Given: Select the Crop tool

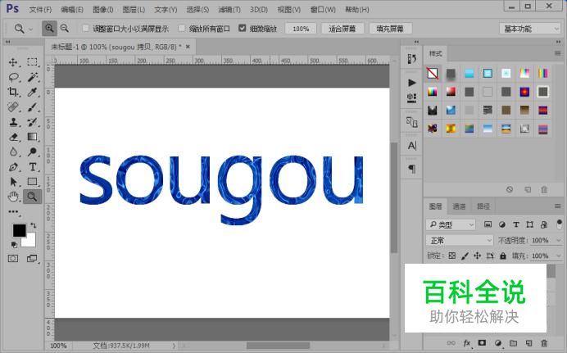Looking at the screenshot, I should coord(13,92).
